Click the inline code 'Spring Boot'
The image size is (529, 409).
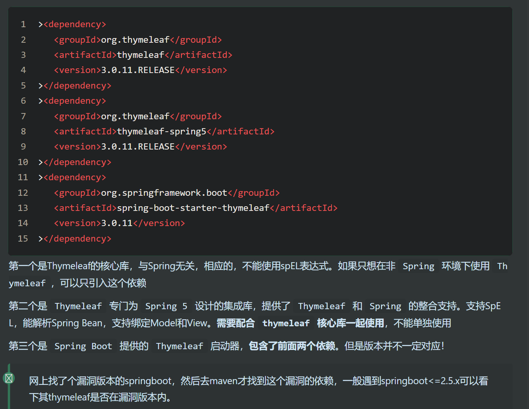(83, 346)
